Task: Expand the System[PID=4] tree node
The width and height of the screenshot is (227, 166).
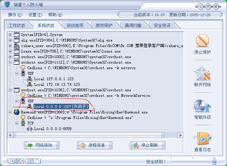Action: pyautogui.click(x=10, y=35)
